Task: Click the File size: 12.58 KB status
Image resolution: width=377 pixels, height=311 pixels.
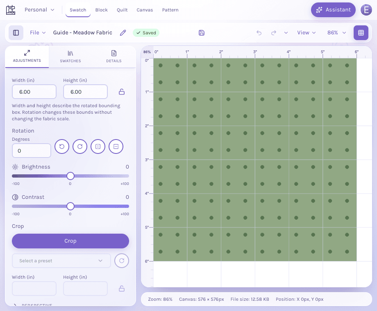Action: tap(250, 299)
